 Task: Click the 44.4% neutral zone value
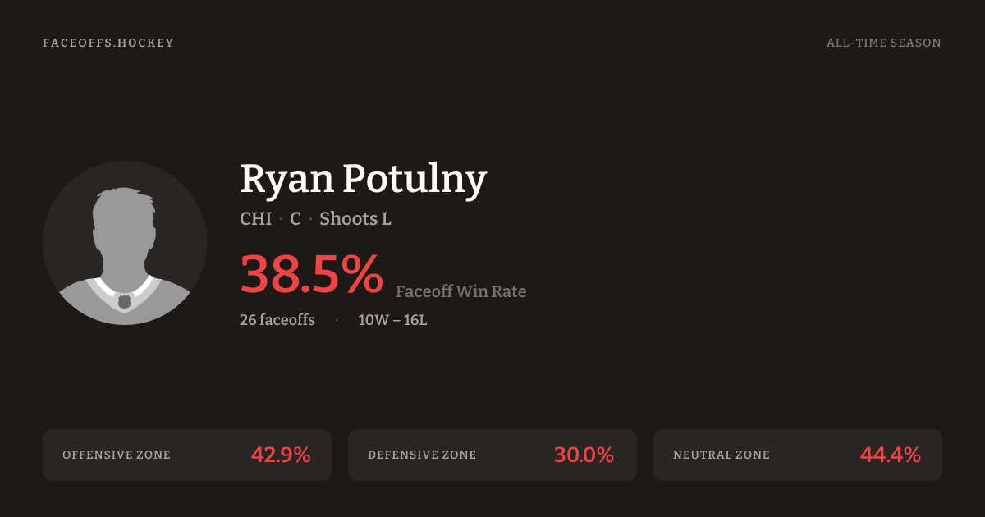click(890, 455)
